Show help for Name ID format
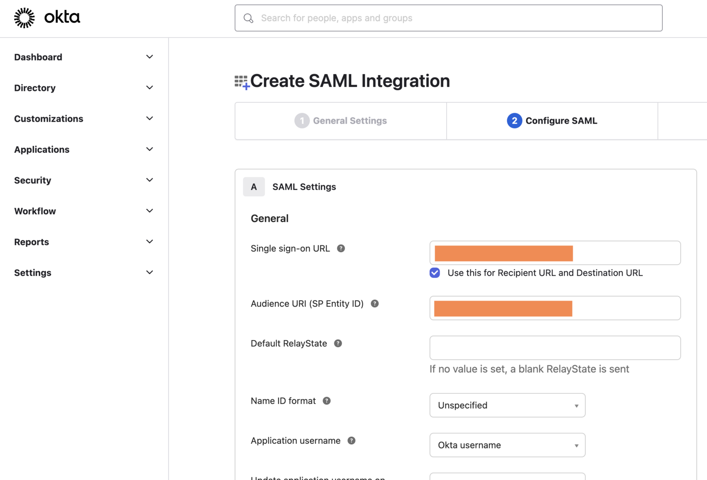 click(x=327, y=401)
